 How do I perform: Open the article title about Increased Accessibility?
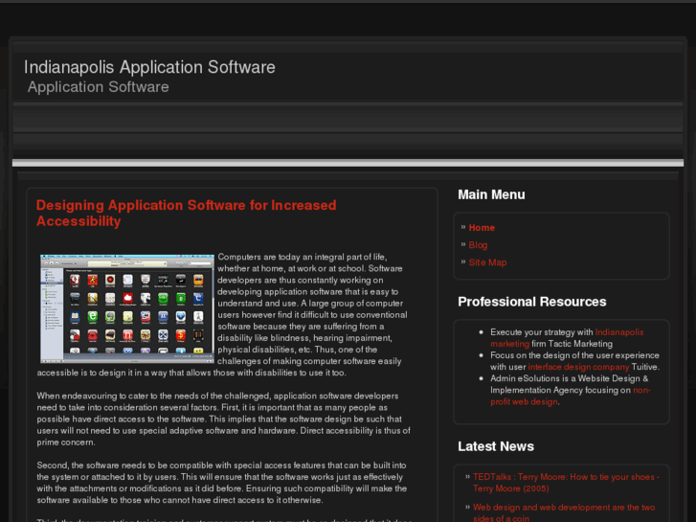tap(186, 213)
